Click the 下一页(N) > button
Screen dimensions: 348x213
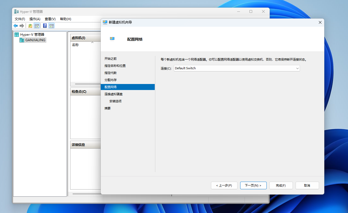pos(253,185)
